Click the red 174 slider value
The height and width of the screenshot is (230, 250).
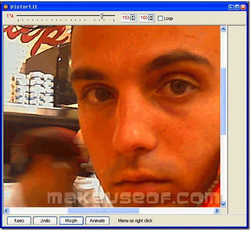click(x=10, y=16)
